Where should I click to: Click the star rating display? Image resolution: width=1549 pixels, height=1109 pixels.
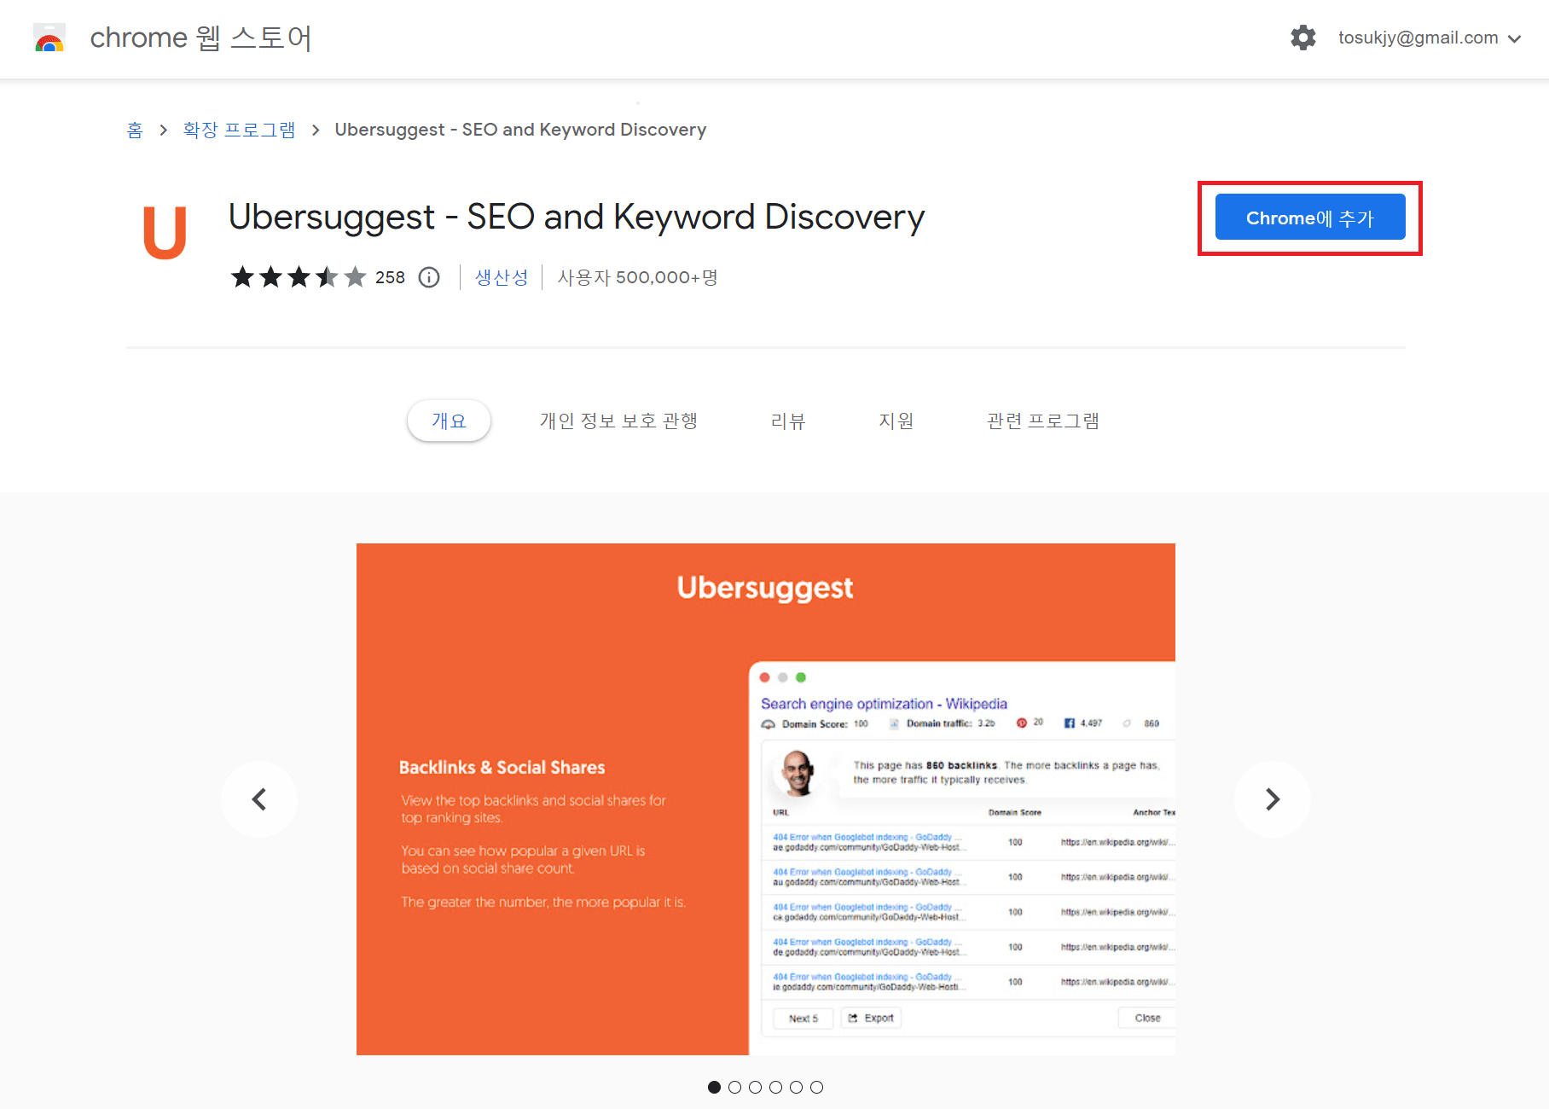point(299,277)
